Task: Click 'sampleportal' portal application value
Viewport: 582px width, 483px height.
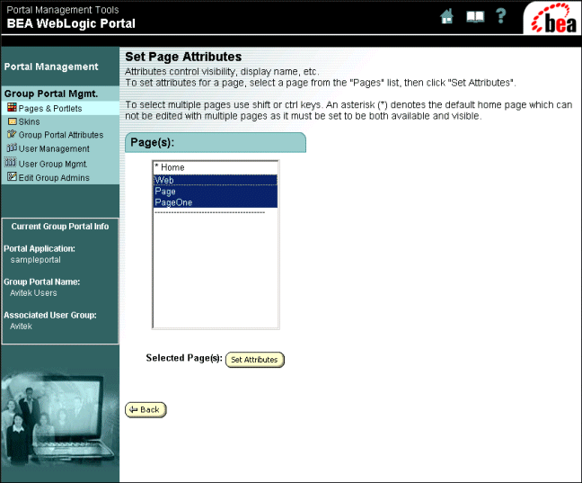Action: pyautogui.click(x=35, y=260)
